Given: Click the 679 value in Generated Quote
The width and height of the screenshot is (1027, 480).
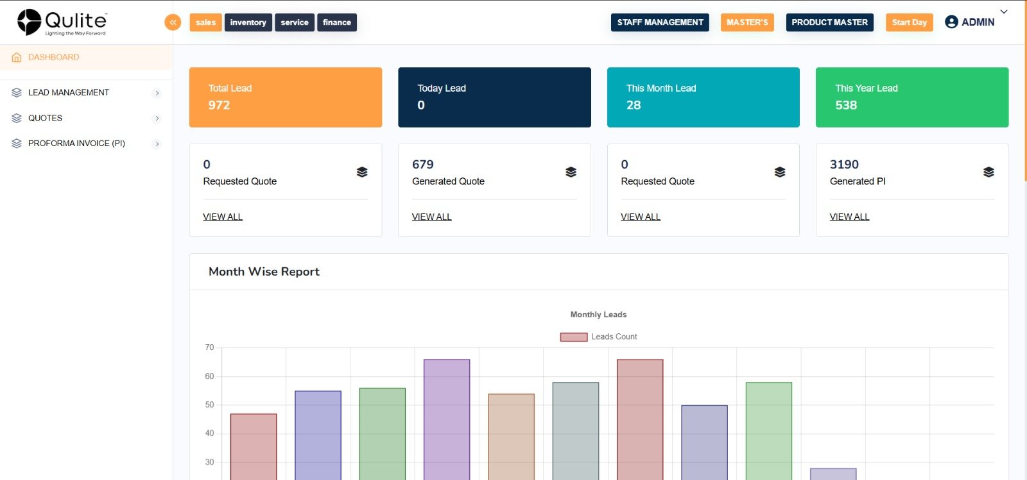Looking at the screenshot, I should (423, 165).
